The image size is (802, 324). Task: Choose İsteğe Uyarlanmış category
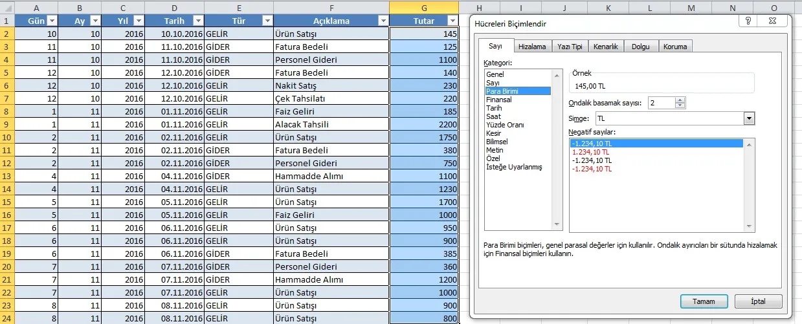tap(514, 167)
